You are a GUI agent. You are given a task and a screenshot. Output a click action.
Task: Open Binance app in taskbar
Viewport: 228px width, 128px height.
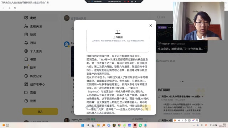tap(114, 125)
